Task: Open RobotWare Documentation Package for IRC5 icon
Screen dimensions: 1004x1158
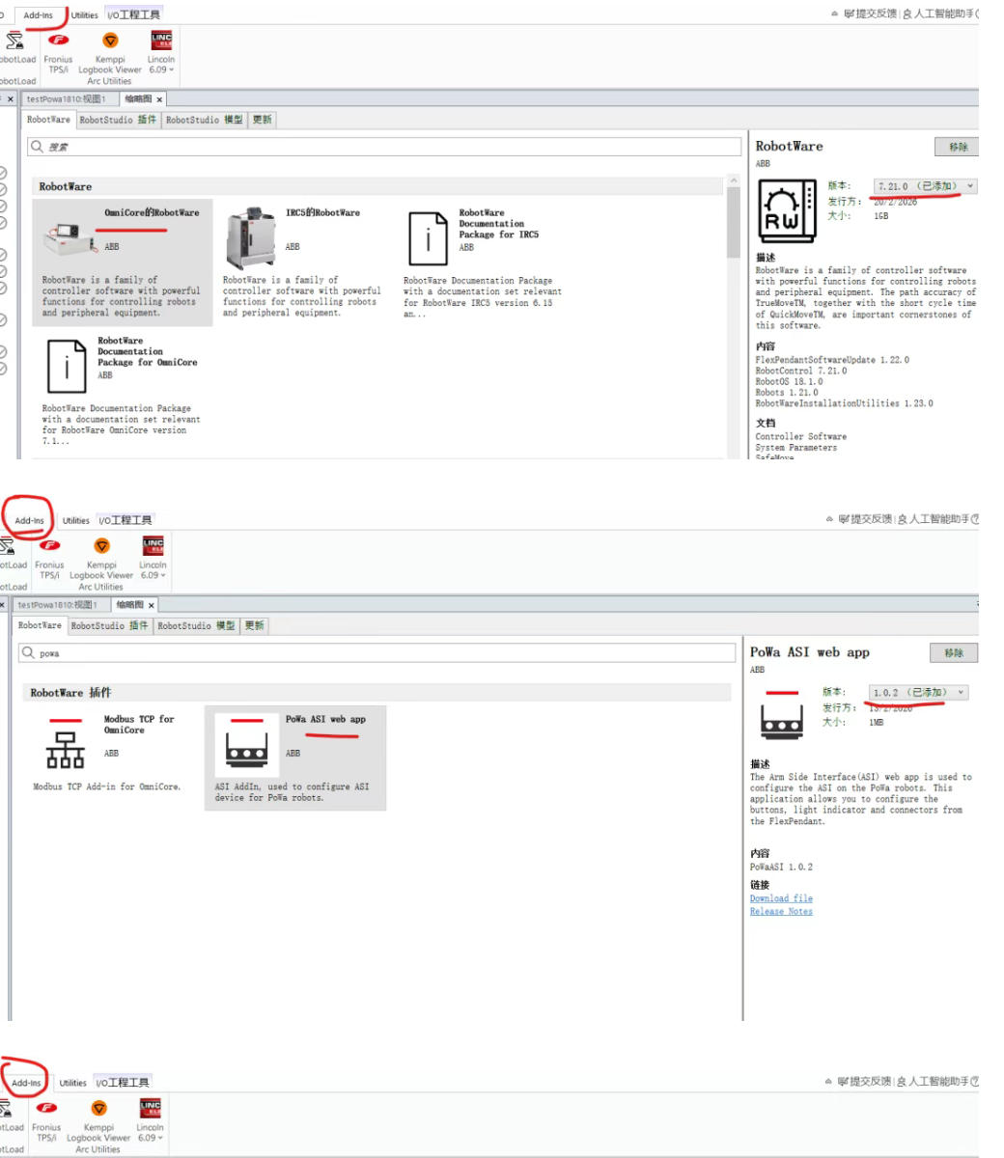Action: pyautogui.click(x=428, y=238)
